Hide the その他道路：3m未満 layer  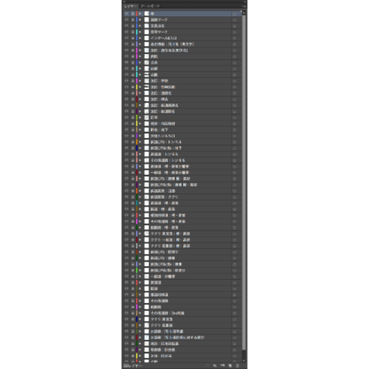[x=127, y=313]
